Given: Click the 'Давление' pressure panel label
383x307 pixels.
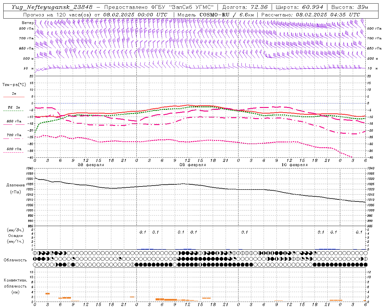Looking at the screenshot, I should click(x=16, y=185).
